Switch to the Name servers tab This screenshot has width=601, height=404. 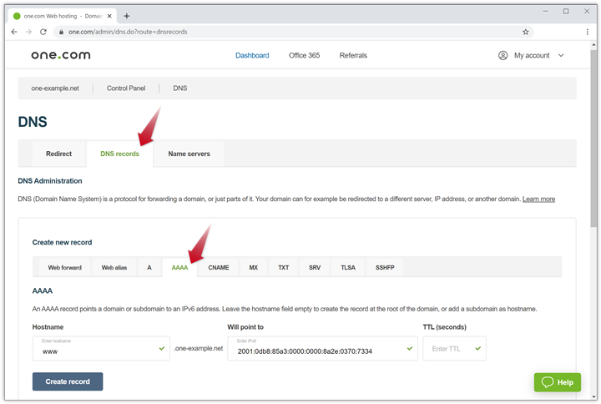(x=189, y=154)
